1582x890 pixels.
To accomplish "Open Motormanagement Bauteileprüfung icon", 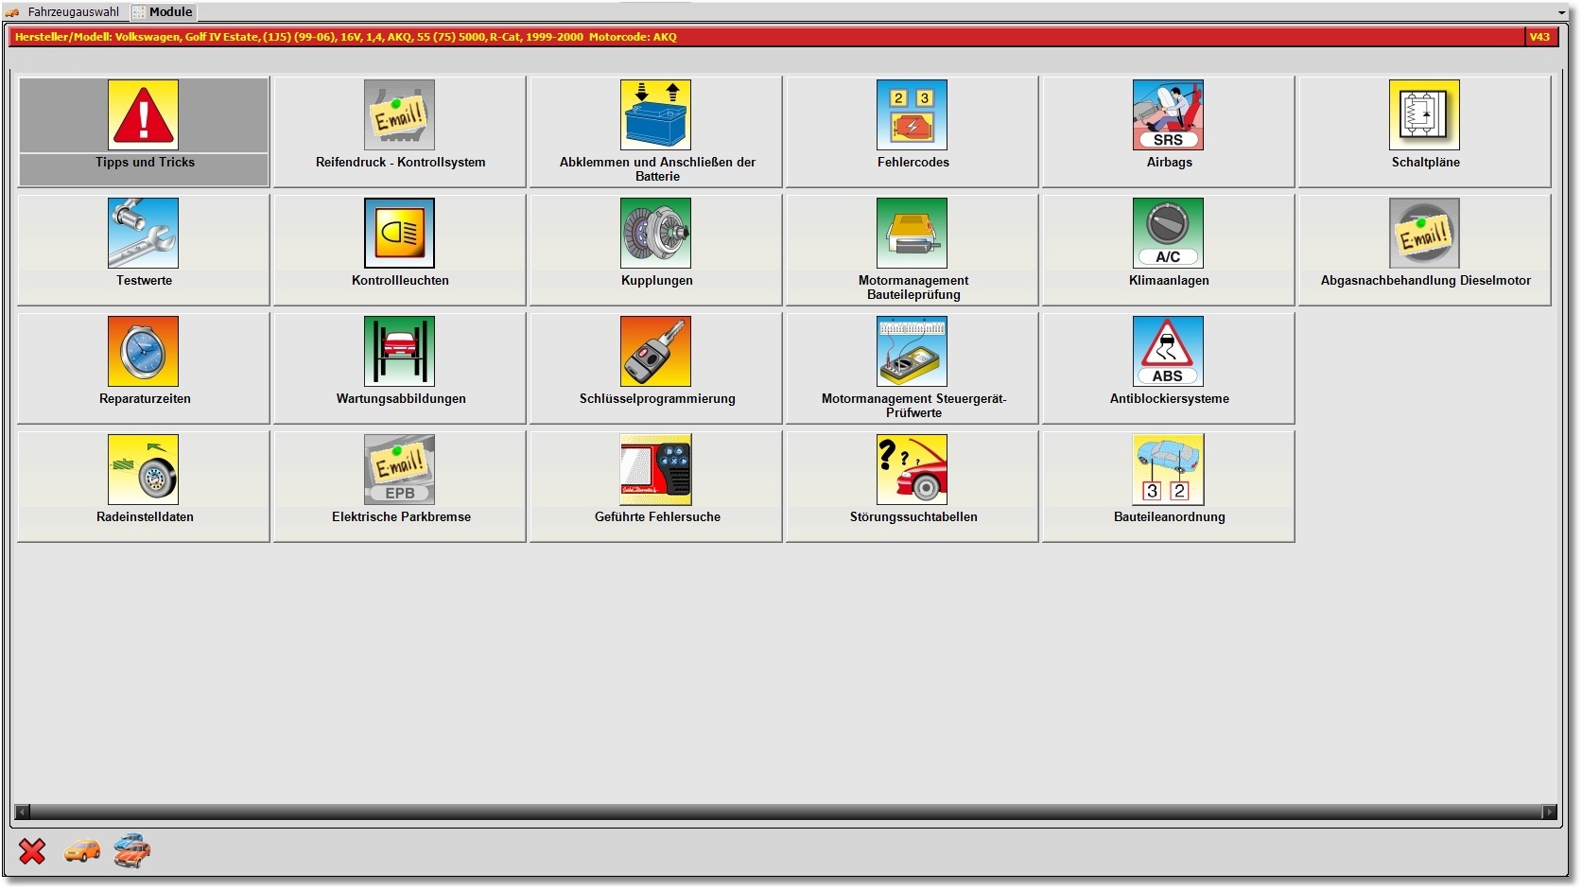I will (x=912, y=233).
